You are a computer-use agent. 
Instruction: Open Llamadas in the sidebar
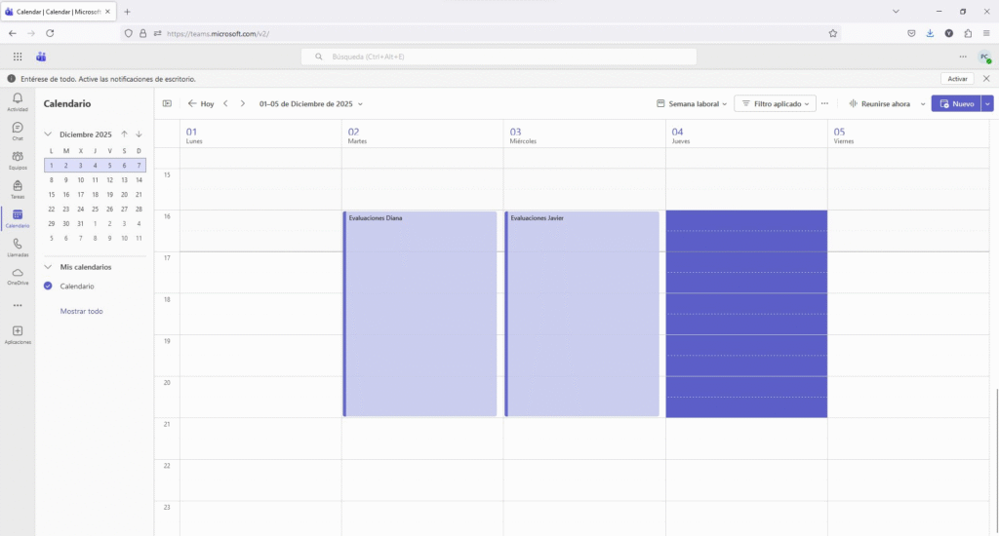pyautogui.click(x=18, y=247)
